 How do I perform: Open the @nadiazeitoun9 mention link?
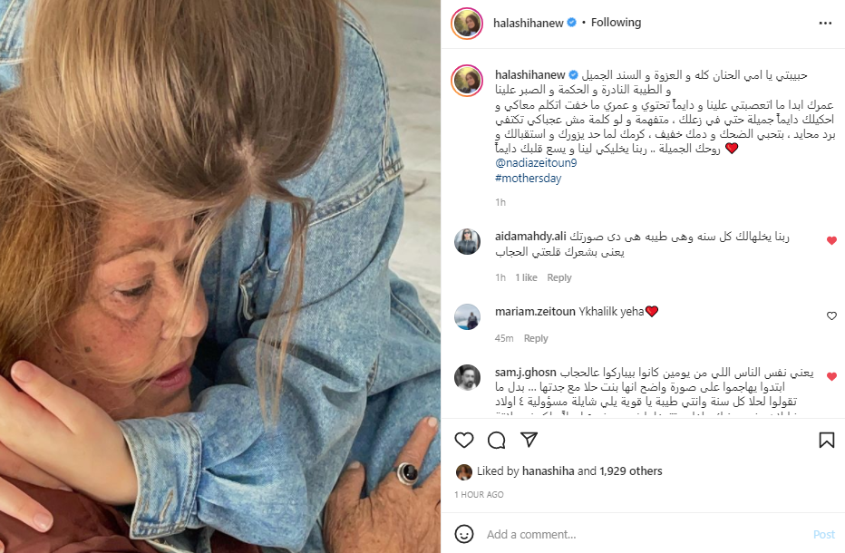pos(536,162)
